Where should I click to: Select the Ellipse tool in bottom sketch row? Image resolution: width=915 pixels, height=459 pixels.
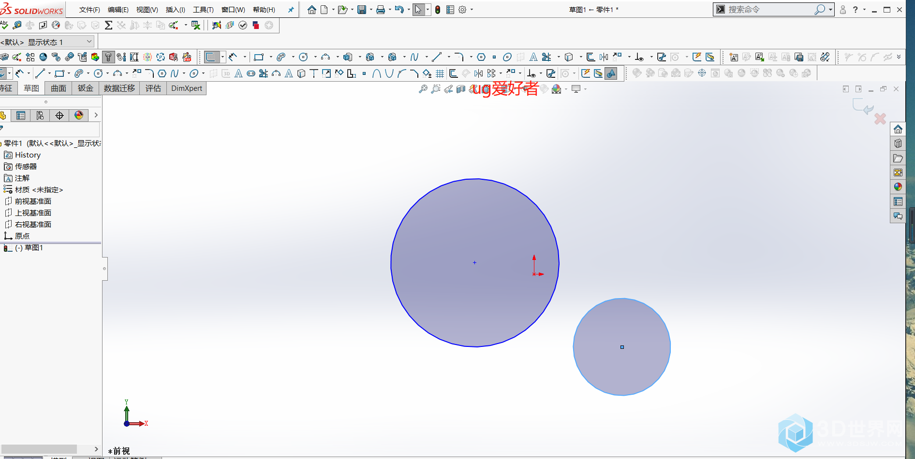193,73
